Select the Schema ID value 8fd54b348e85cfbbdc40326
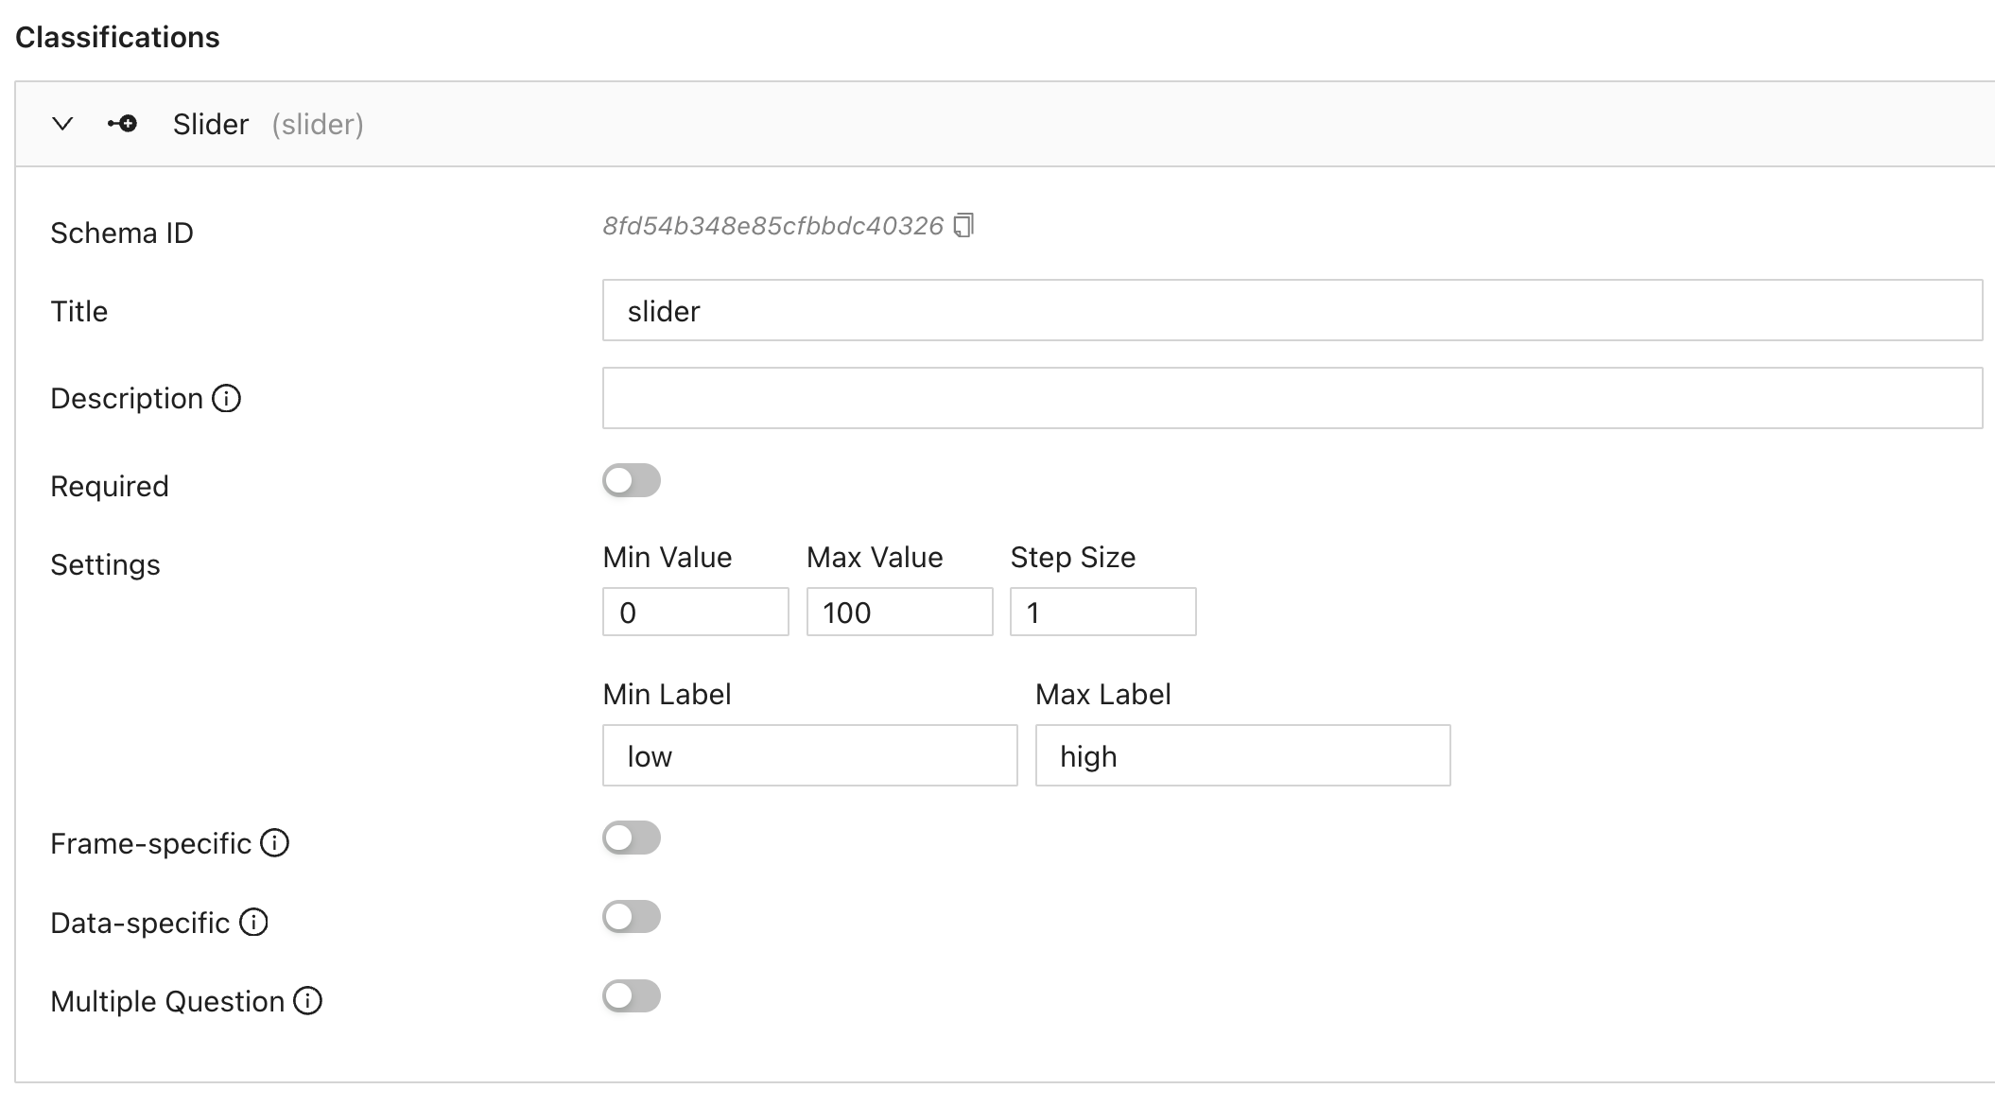 pos(773,226)
